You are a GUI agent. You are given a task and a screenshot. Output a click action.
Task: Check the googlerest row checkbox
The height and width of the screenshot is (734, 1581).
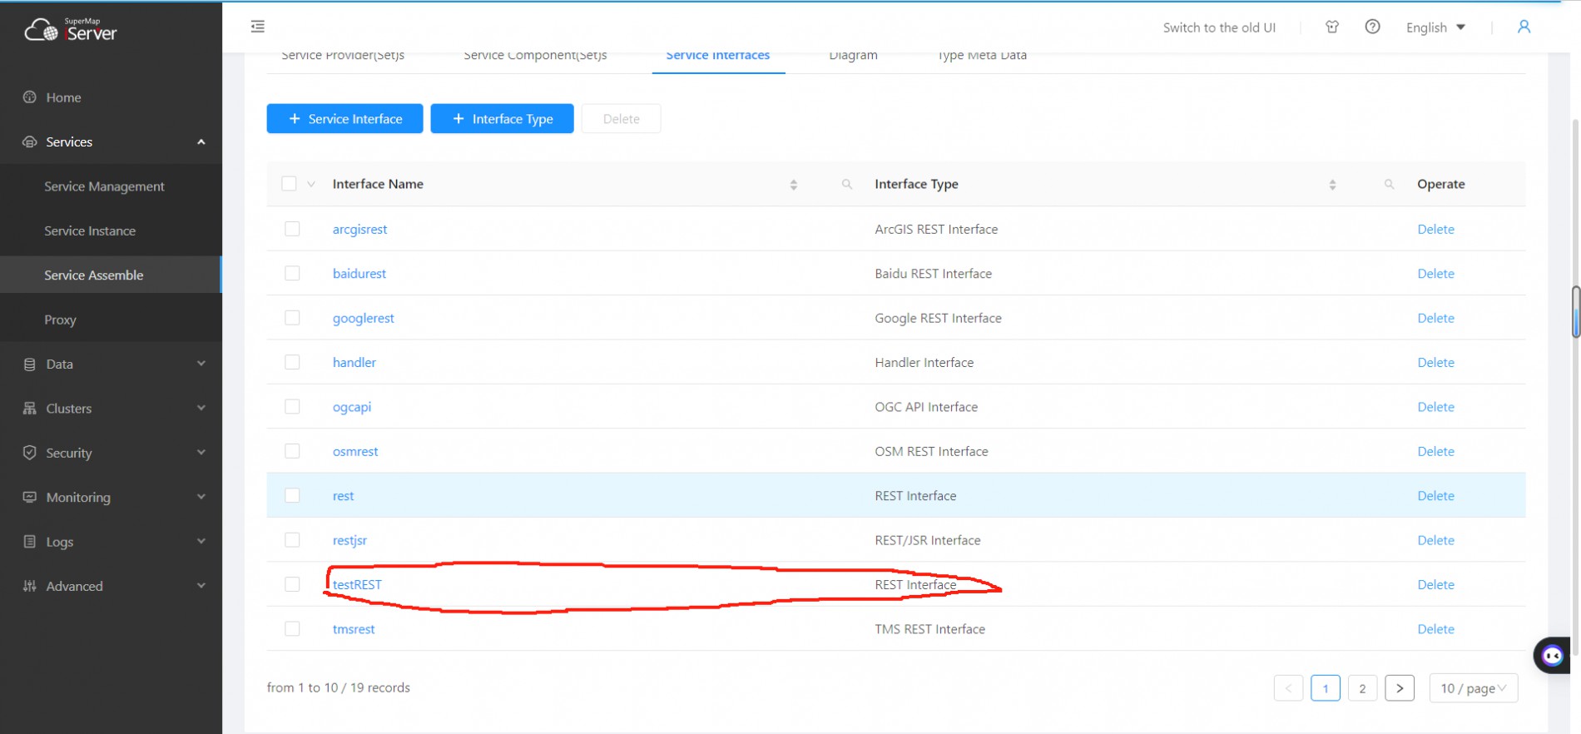(292, 318)
